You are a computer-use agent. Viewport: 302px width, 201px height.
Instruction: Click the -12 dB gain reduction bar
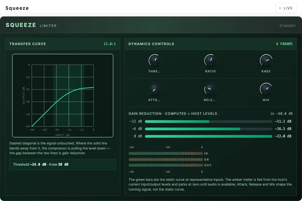tap(208, 122)
